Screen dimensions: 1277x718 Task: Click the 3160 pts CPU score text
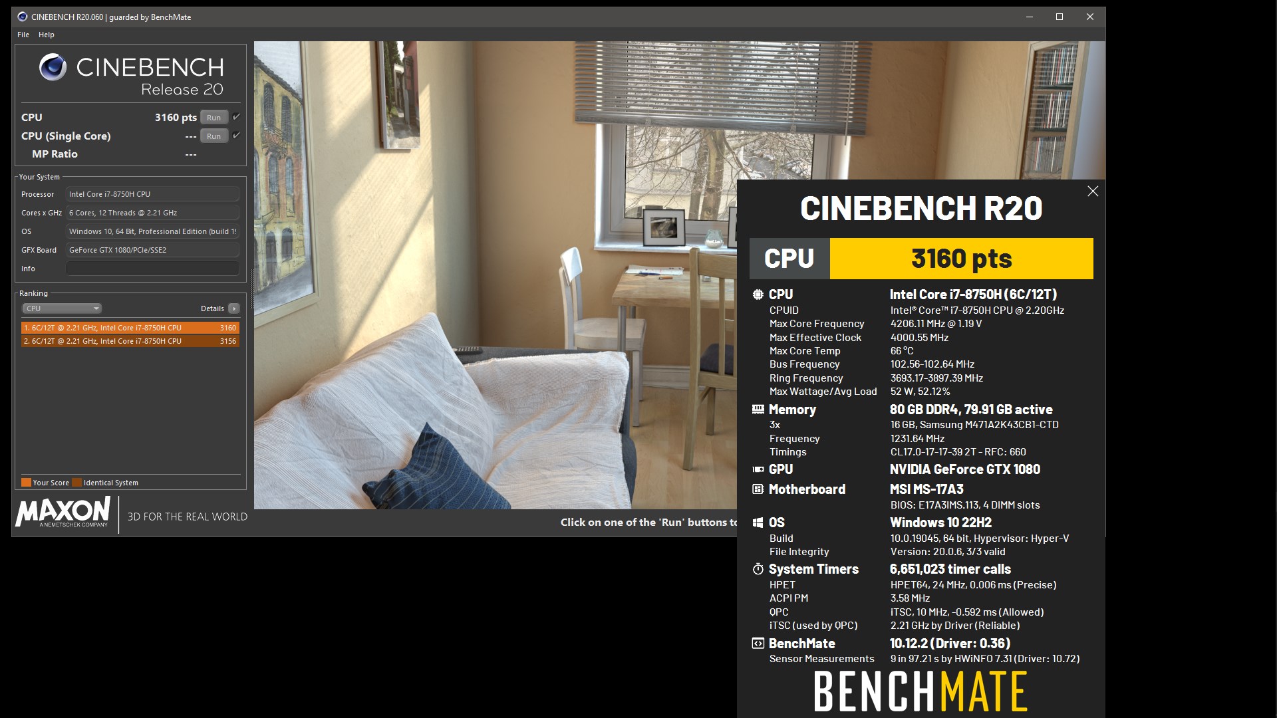(176, 118)
